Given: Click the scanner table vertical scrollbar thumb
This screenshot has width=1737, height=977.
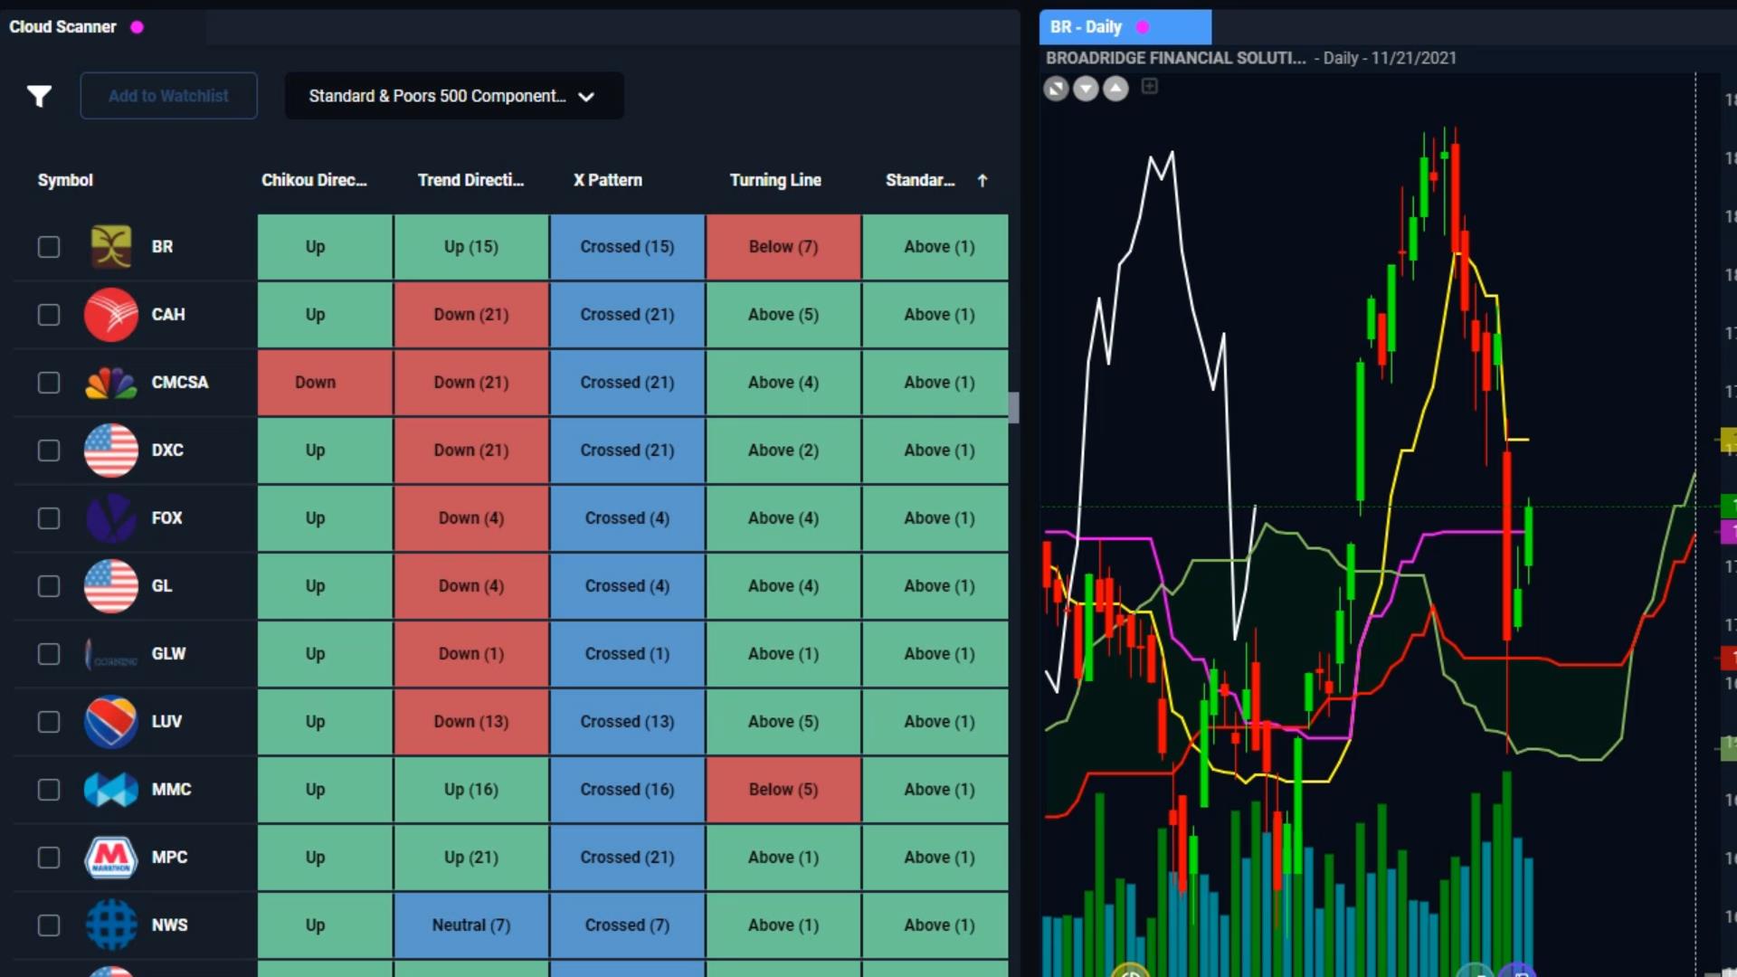Looking at the screenshot, I should 1013,407.
